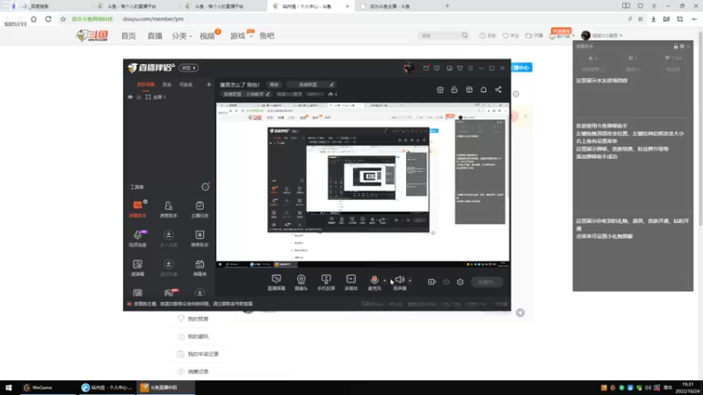703x395 pixels.
Task: Click the 多人连麦 download tool icon
Action: point(169,238)
